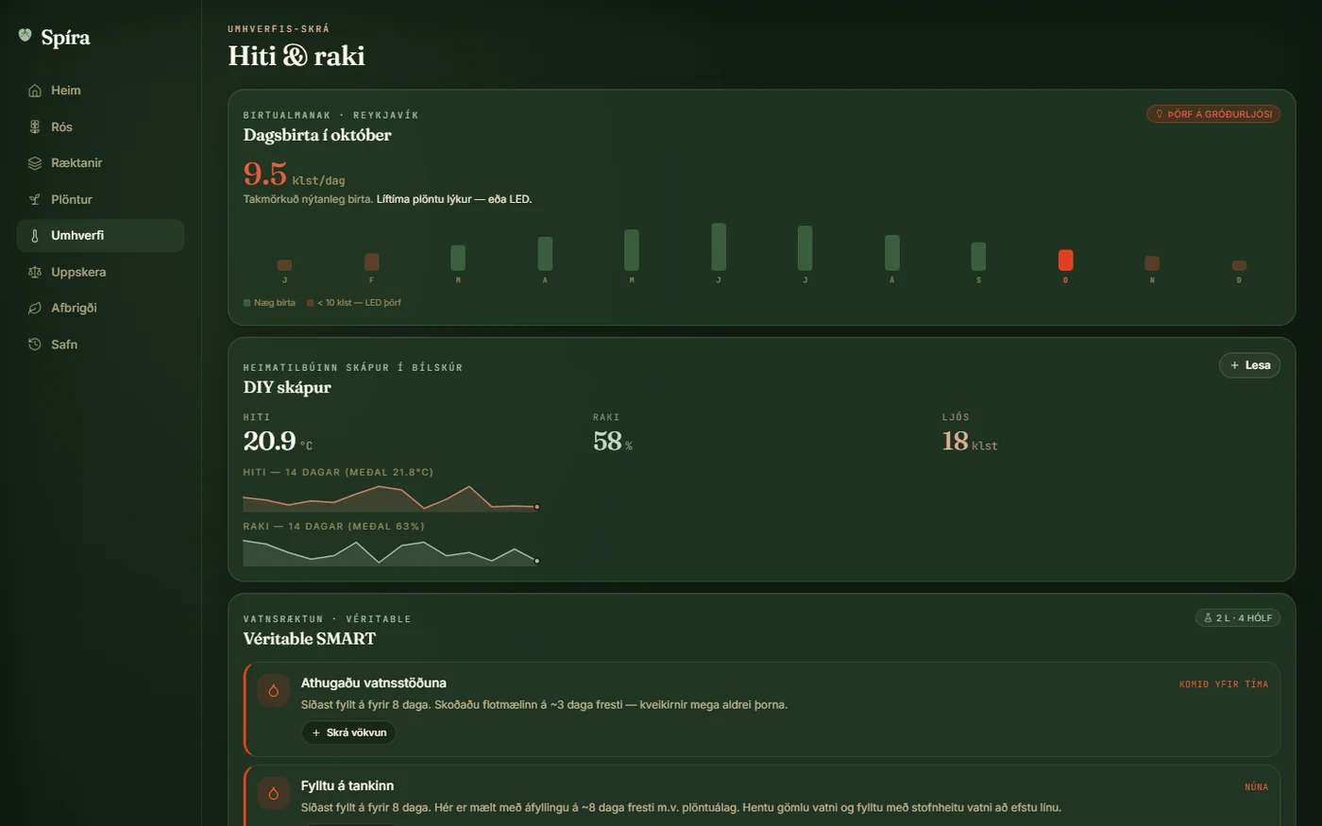Click the lightbulb icon in the gróðurljós badge
The width and height of the screenshot is (1322, 826).
[1160, 114]
